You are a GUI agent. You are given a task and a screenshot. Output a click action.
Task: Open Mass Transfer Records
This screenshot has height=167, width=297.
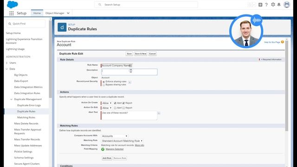[27, 139]
